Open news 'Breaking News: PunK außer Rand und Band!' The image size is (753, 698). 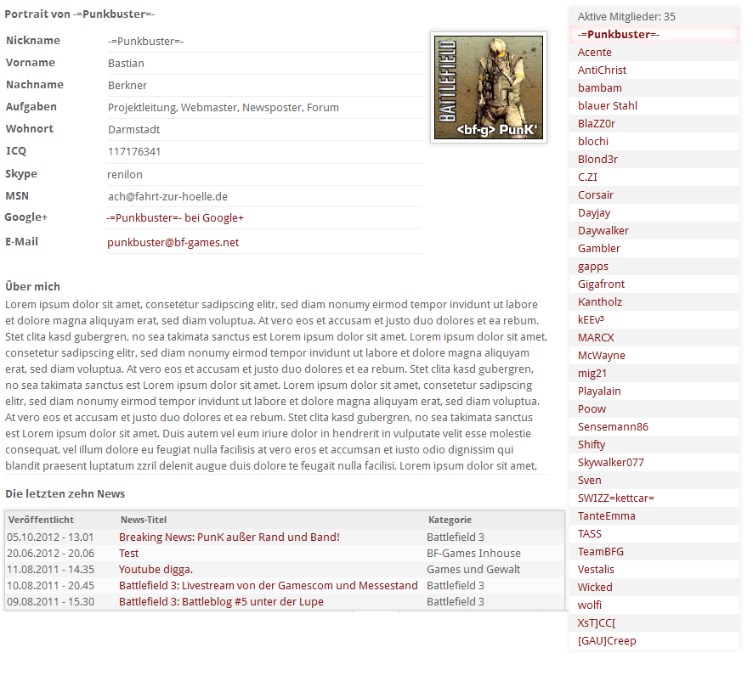coord(229,538)
